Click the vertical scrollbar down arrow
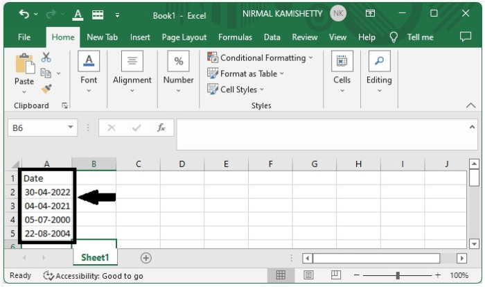The image size is (485, 287). (x=474, y=243)
